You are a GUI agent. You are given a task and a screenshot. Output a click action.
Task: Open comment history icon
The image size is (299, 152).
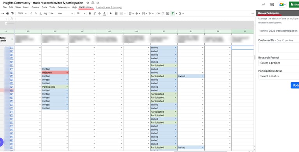coord(272,5)
